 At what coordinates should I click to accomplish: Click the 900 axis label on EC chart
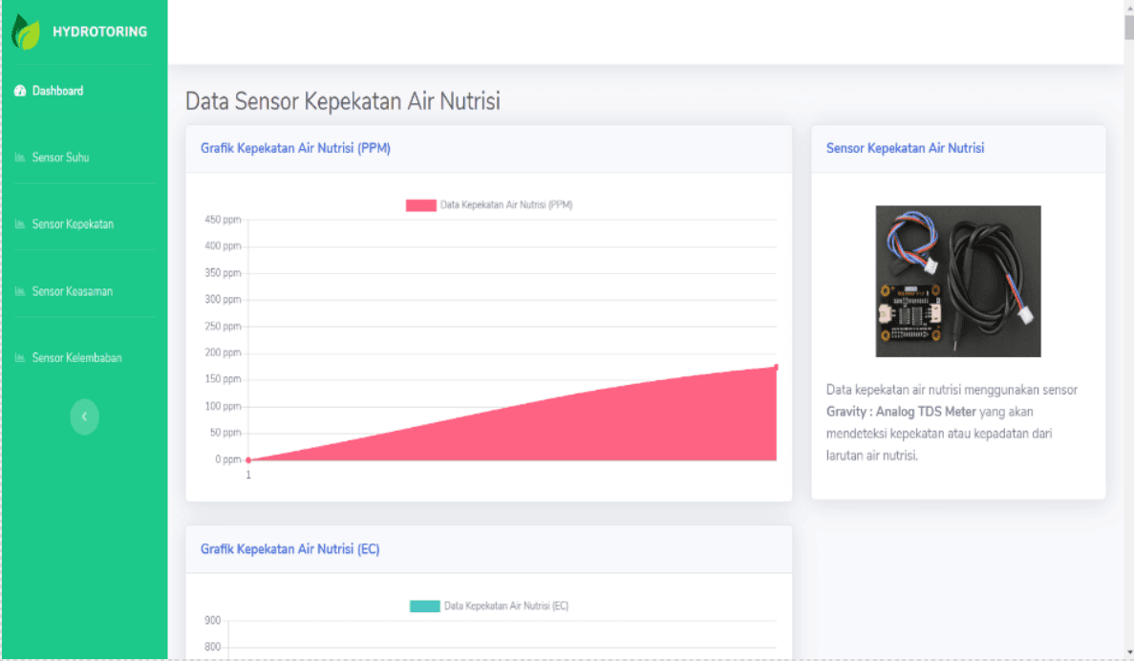coord(213,621)
